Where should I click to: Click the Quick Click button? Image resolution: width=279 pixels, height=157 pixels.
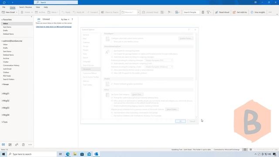pyautogui.click(x=136, y=95)
